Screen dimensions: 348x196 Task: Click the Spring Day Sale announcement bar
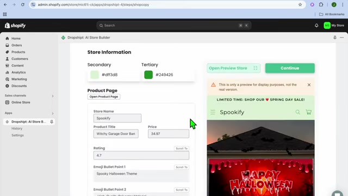[x=260, y=100]
